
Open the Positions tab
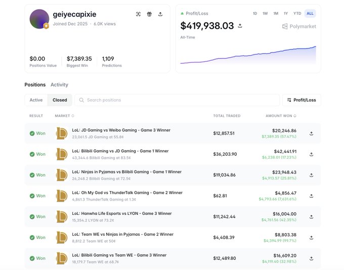[x=35, y=84]
